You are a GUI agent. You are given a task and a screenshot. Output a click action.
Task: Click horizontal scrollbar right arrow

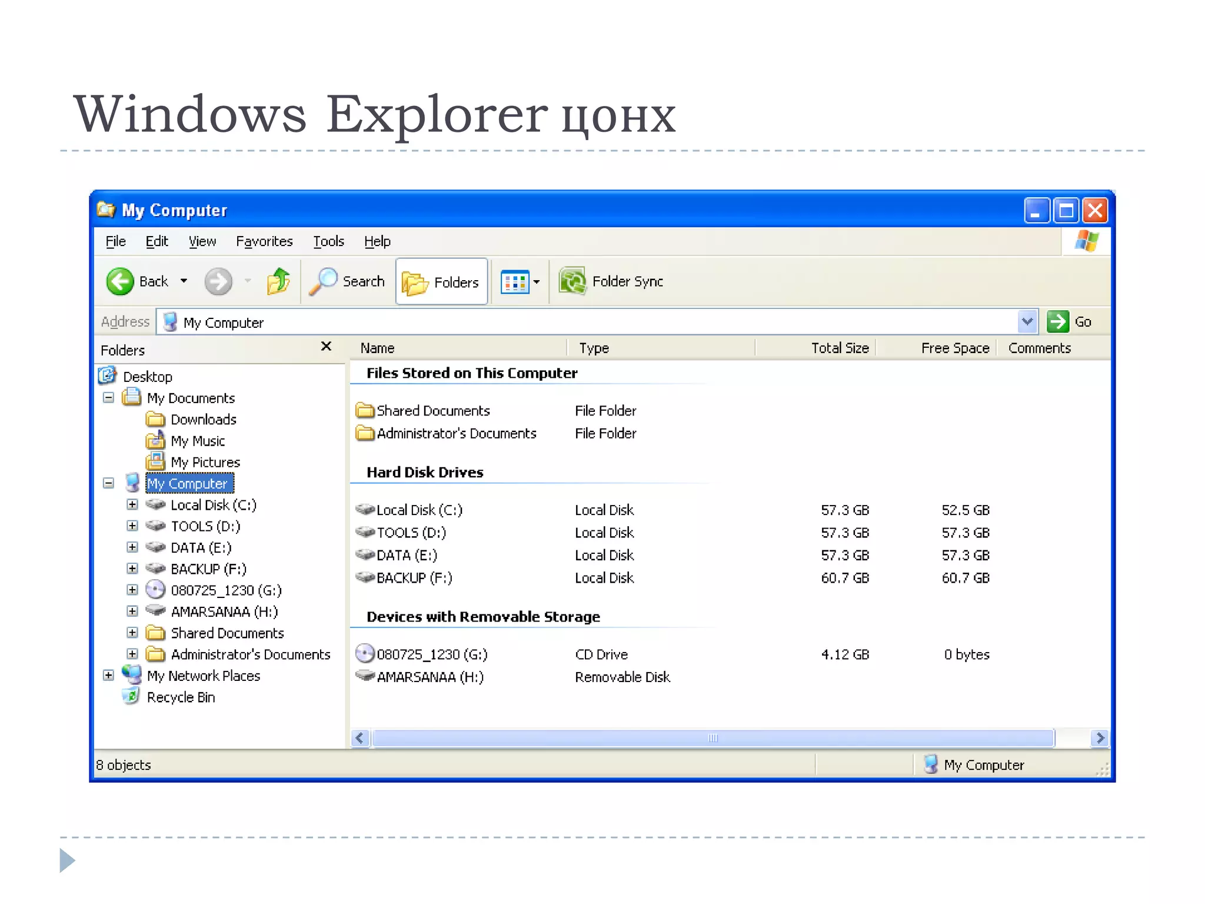(1100, 737)
